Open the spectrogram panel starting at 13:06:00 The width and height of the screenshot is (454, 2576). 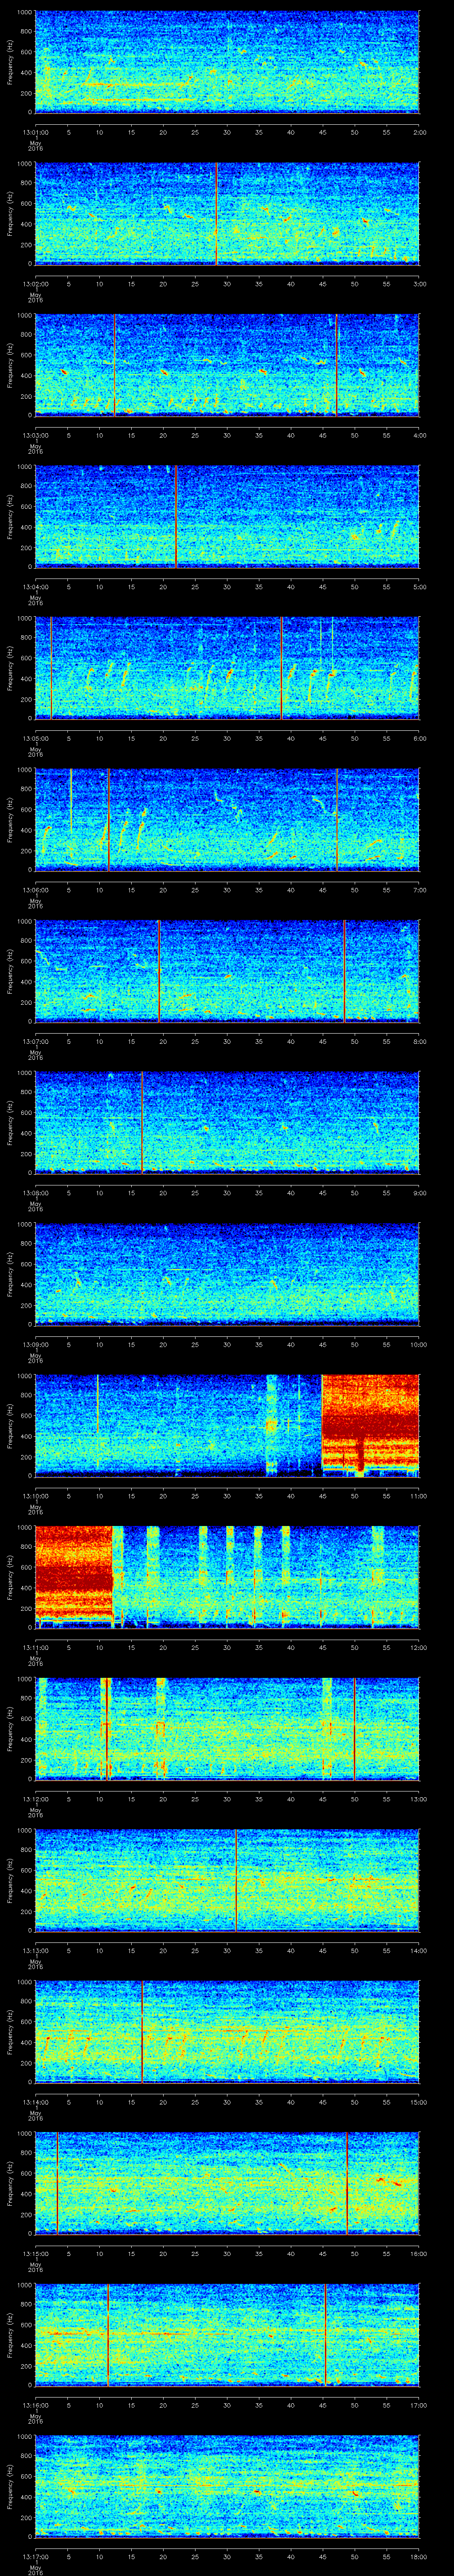tap(227, 820)
